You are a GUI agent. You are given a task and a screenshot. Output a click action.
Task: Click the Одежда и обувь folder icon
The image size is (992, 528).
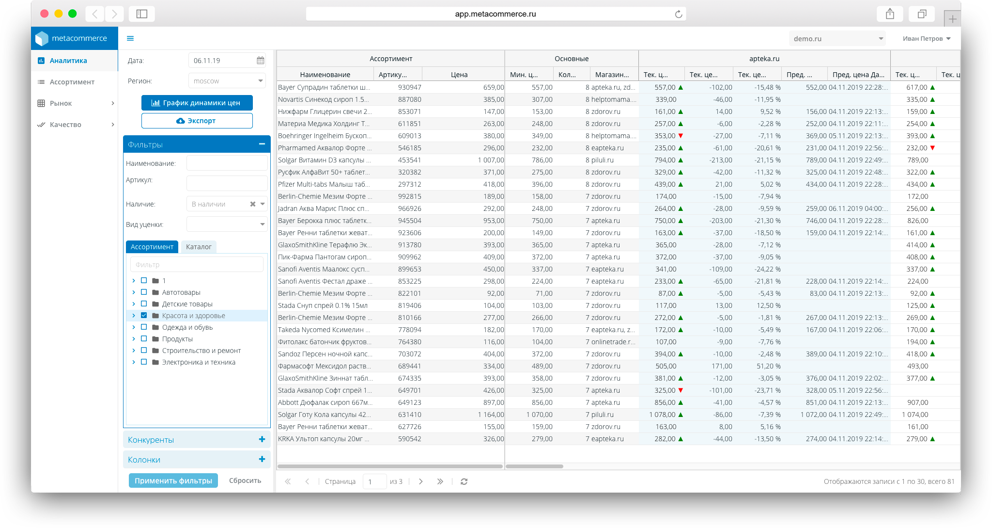tap(155, 327)
